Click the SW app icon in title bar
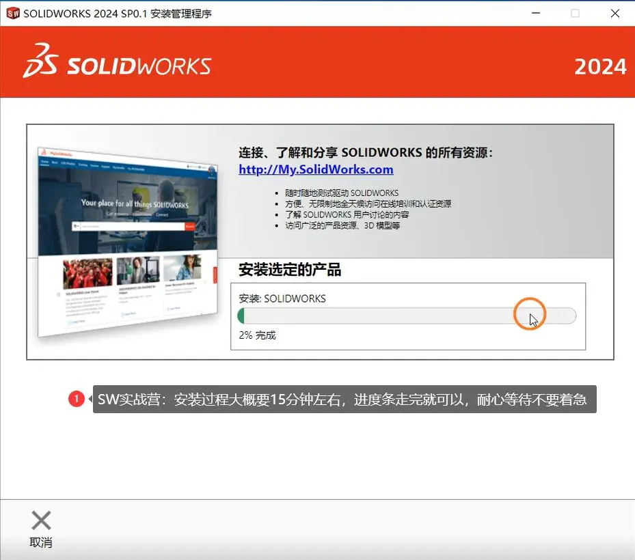 (x=13, y=14)
